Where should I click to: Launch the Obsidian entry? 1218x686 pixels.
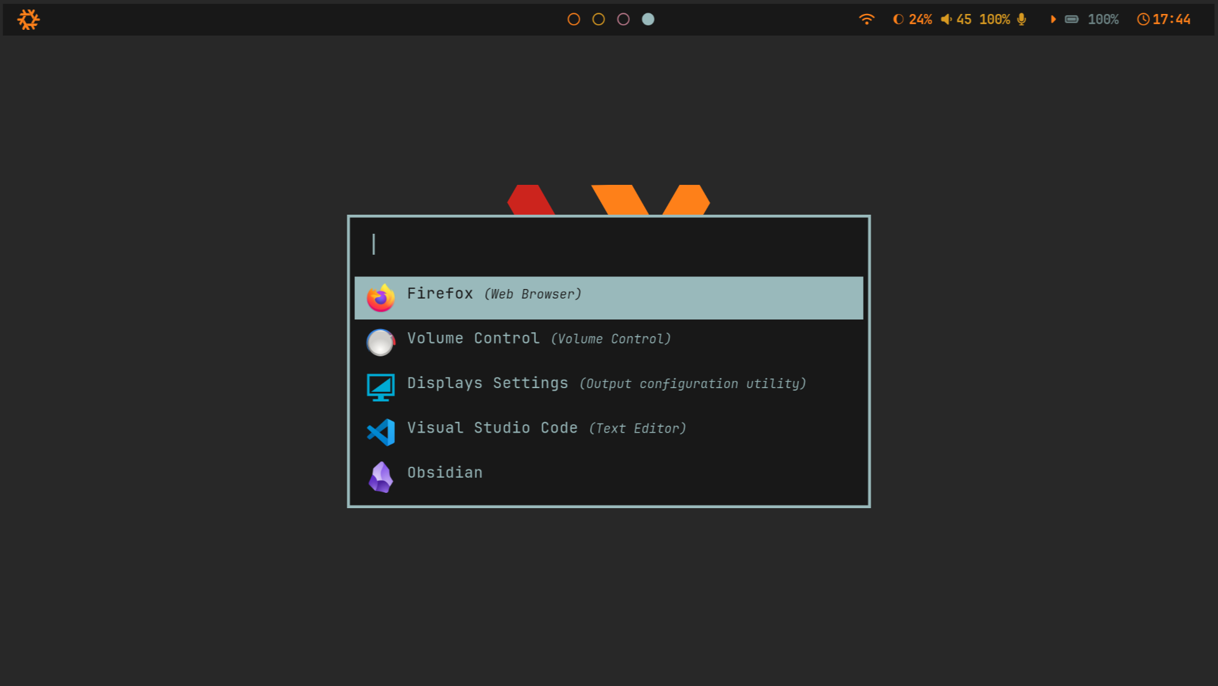tap(608, 476)
